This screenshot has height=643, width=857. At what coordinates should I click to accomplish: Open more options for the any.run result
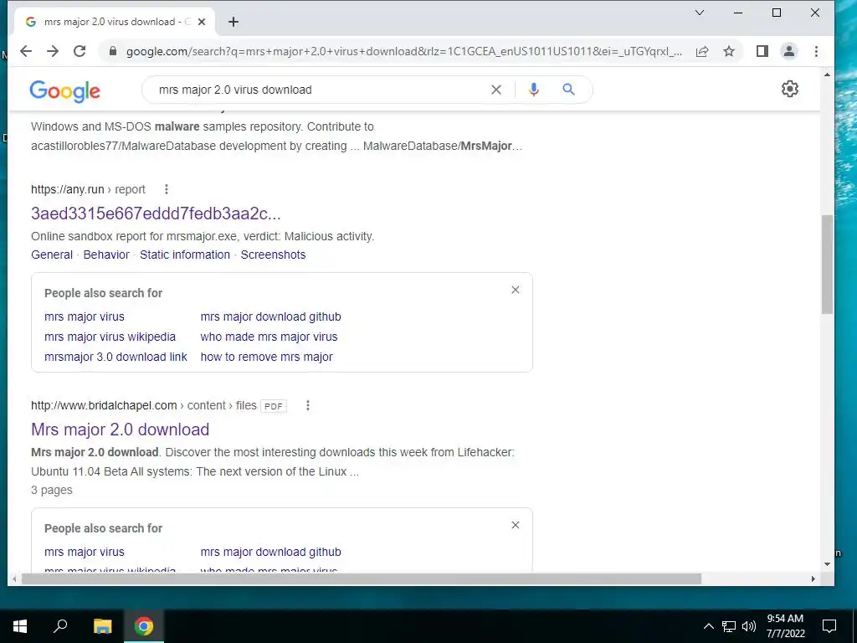pyautogui.click(x=167, y=189)
